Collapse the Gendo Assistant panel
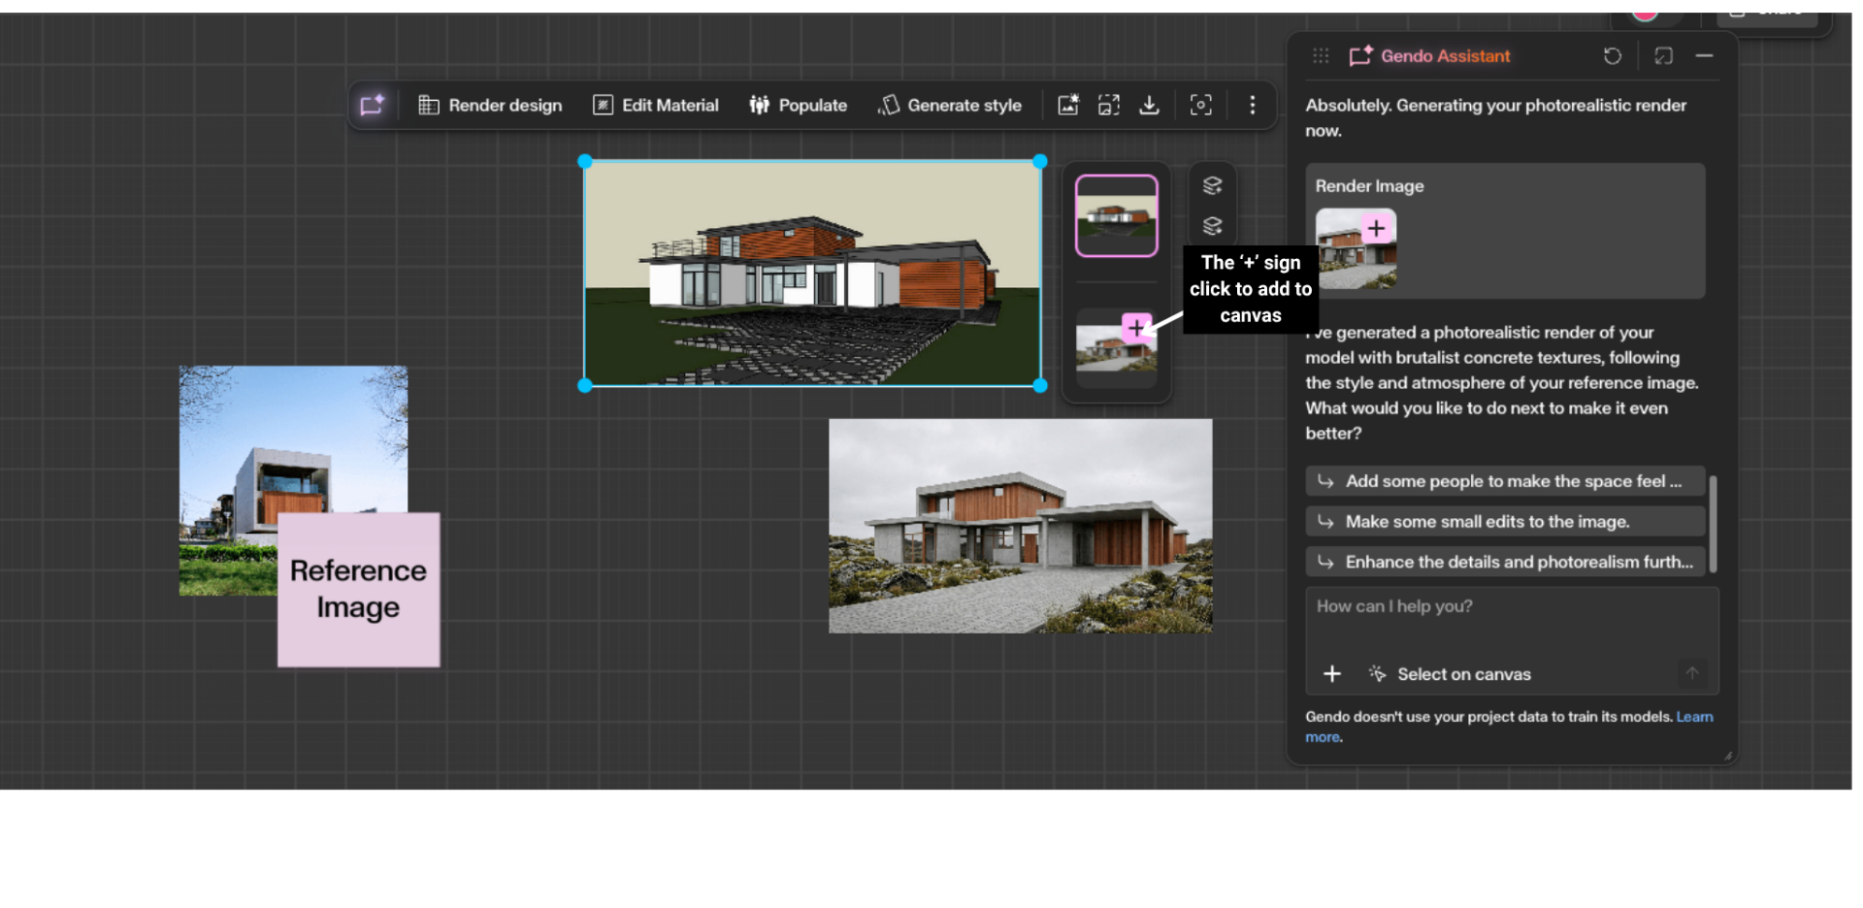This screenshot has height=908, width=1863. tap(1706, 55)
